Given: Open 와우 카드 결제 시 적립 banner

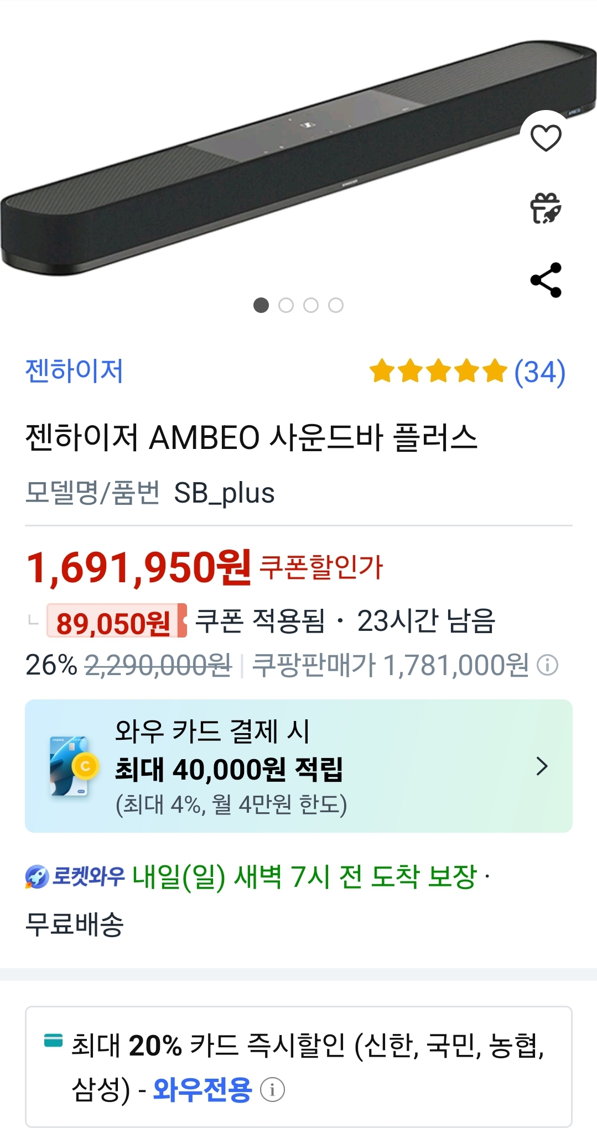Looking at the screenshot, I should click(x=299, y=766).
